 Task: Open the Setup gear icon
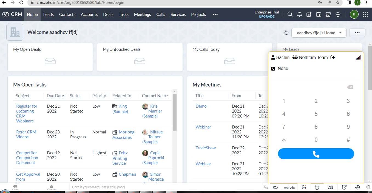point(338,15)
